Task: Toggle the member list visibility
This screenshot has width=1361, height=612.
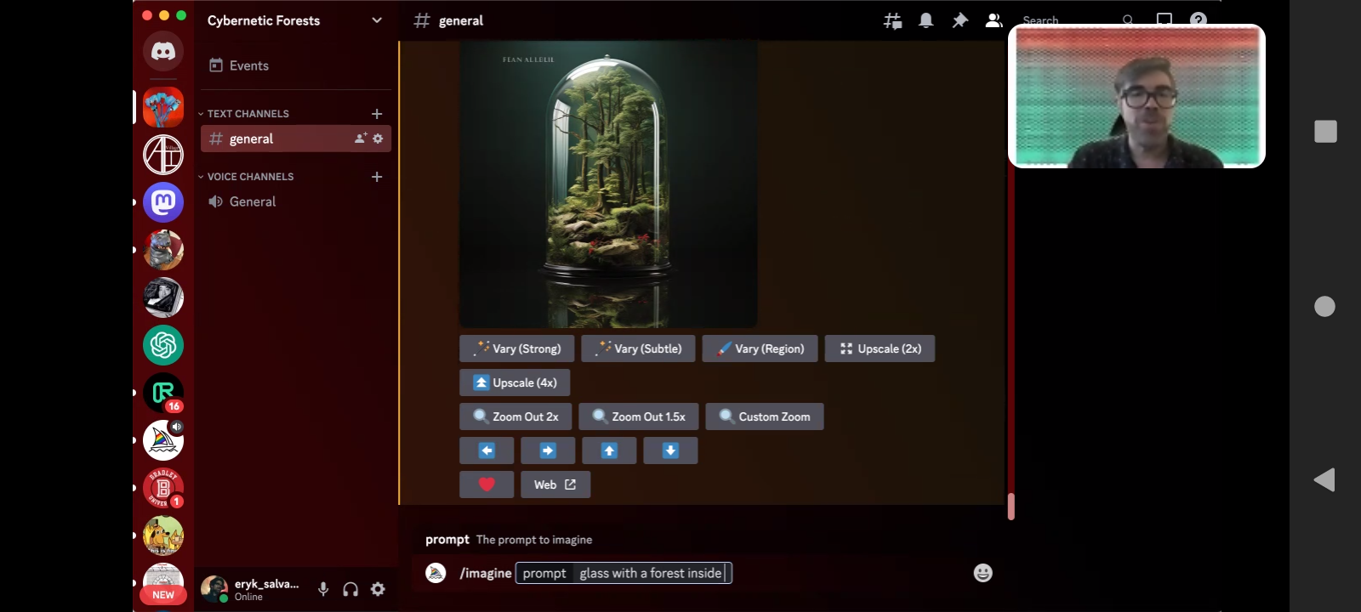Action: click(x=993, y=20)
